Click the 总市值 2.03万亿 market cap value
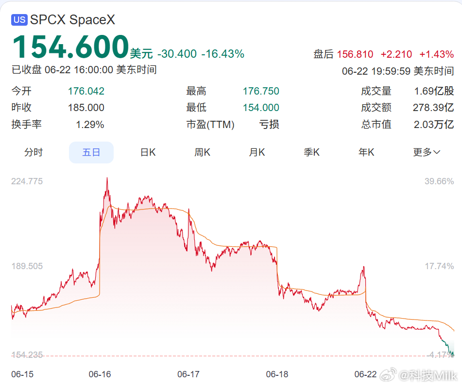This screenshot has height=386, width=462. pyautogui.click(x=408, y=125)
